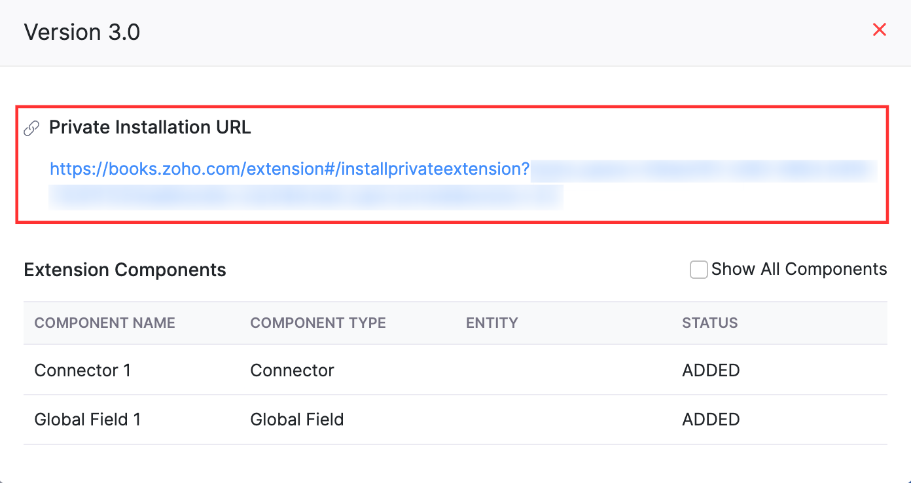This screenshot has width=911, height=483.
Task: Click the Extension Components section heading
Action: (125, 270)
